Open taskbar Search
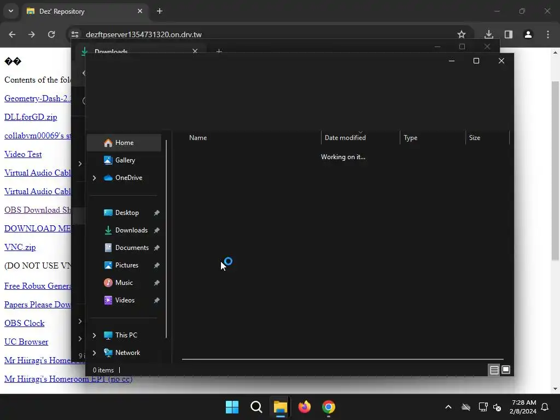The image size is (560, 420). (256, 407)
